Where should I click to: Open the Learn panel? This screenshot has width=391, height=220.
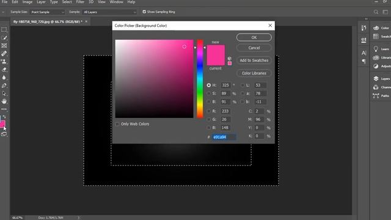coord(381,49)
